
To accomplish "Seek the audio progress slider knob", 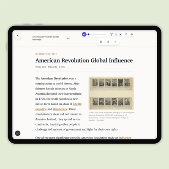I will 88,34.
